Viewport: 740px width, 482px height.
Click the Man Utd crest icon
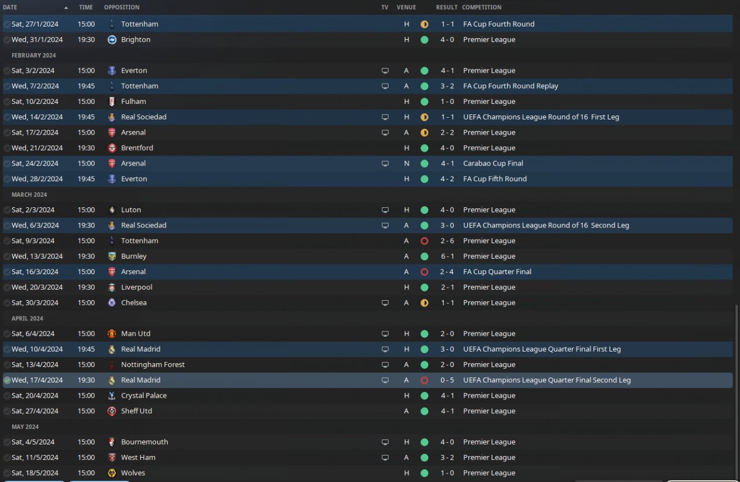pos(112,334)
